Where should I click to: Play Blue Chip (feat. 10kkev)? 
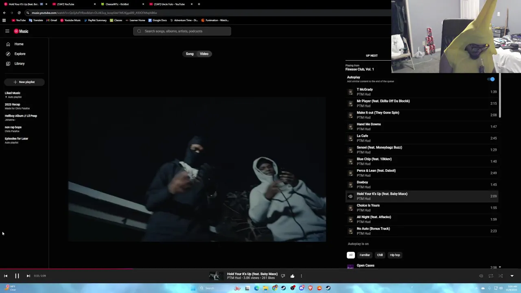pyautogui.click(x=422, y=161)
